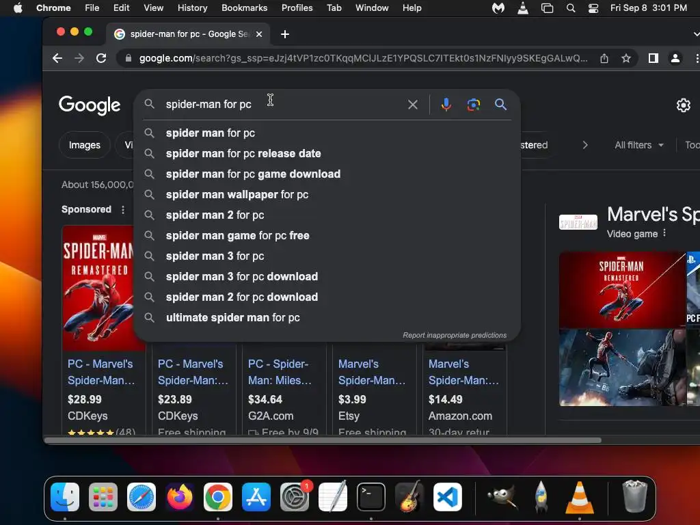This screenshot has width=700, height=525.
Task: Open the $28.99 CDKeys Spider-Man listing
Action: (x=101, y=372)
